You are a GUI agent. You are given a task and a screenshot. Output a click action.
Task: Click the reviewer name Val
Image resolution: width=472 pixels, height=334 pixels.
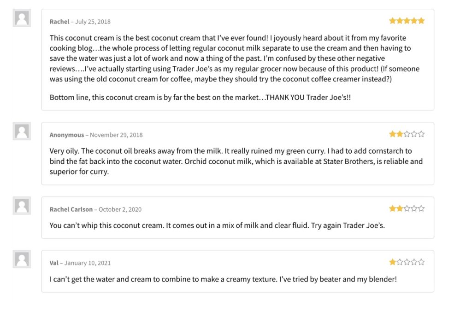click(x=54, y=263)
